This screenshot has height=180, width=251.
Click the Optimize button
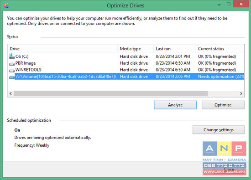tap(223, 105)
